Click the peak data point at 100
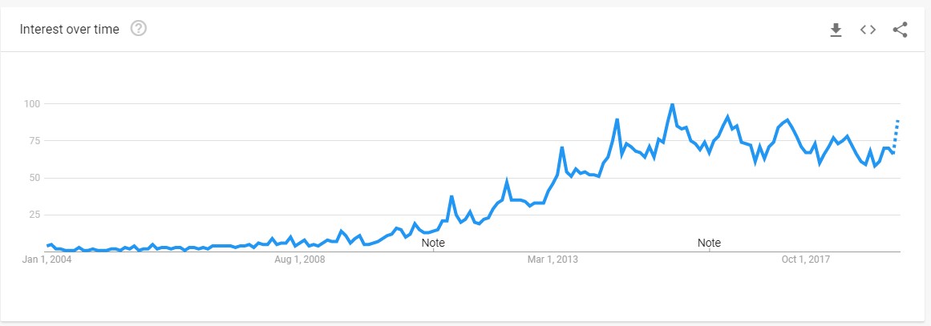The height and width of the screenshot is (326, 931). tap(672, 104)
